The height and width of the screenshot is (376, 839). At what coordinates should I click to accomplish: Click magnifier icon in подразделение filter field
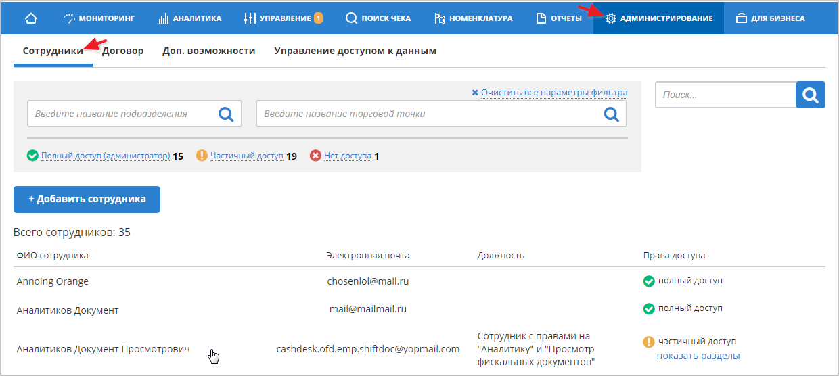point(226,114)
